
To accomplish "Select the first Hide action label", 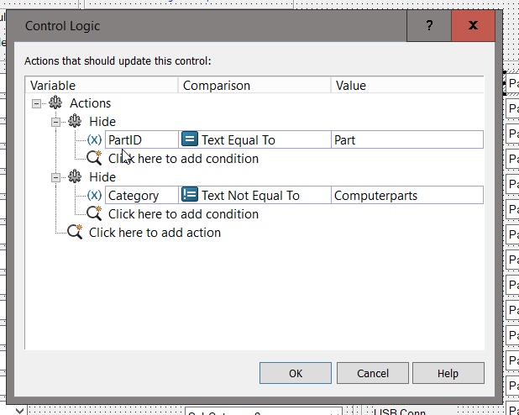I will click(x=102, y=122).
